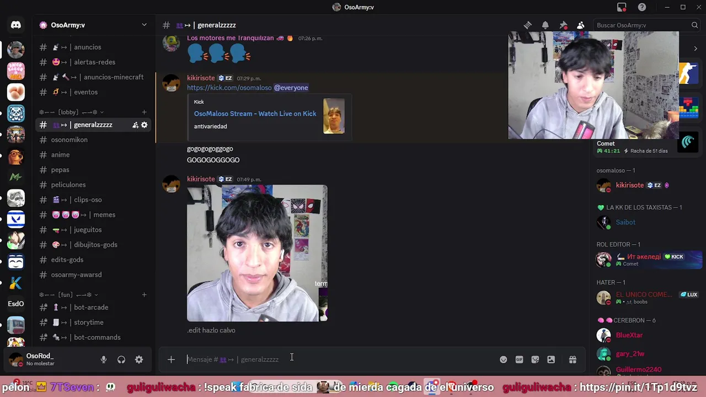The image size is (706, 397).
Task: Open Saibot in member list
Action: tap(648, 222)
